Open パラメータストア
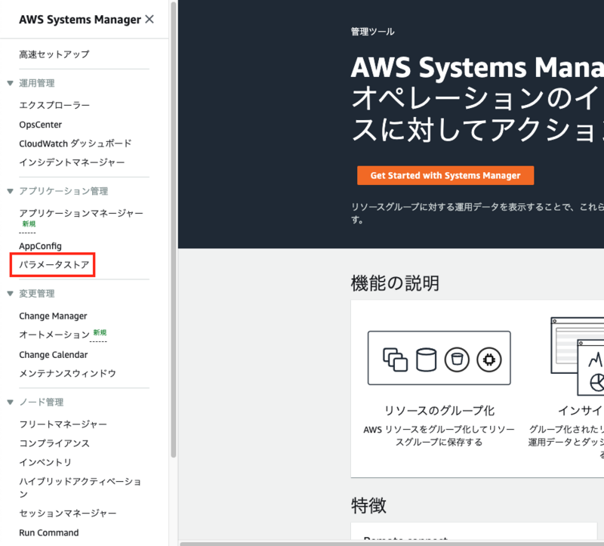604x546 pixels. coord(54,265)
